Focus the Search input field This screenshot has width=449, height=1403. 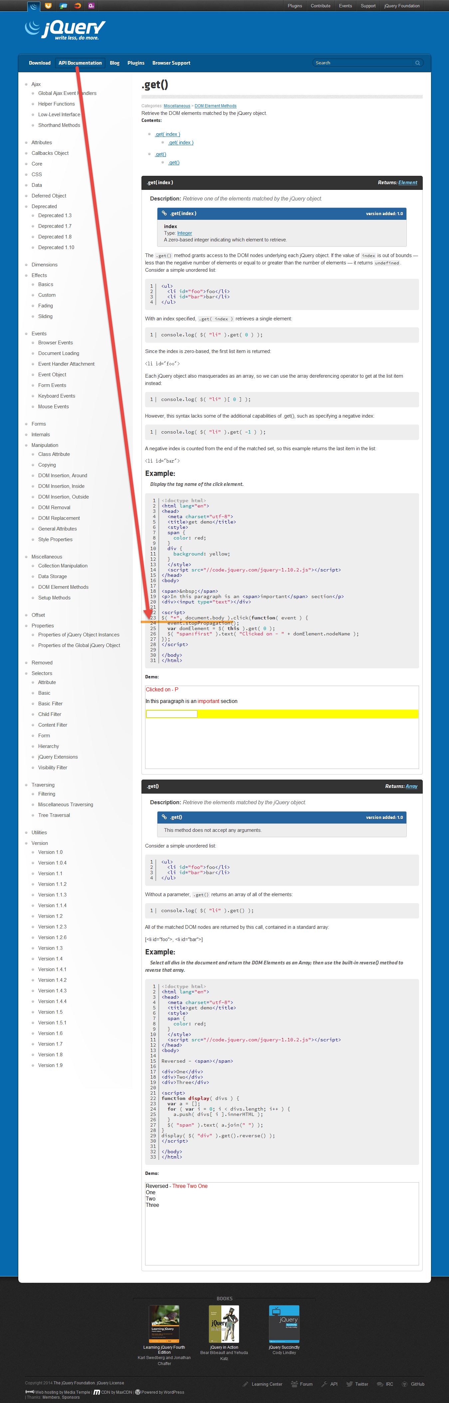363,63
